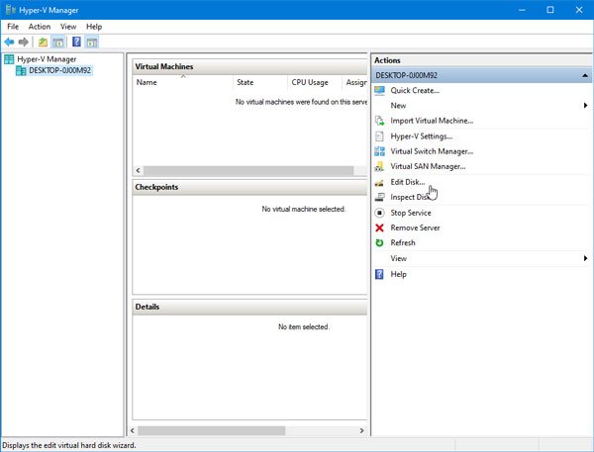The image size is (594, 452).
Task: Click the status bar edit disk wizard text
Action: (69, 445)
